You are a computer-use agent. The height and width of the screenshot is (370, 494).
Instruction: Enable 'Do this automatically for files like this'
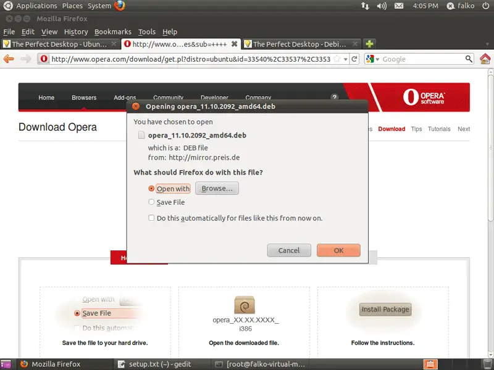pyautogui.click(x=151, y=218)
